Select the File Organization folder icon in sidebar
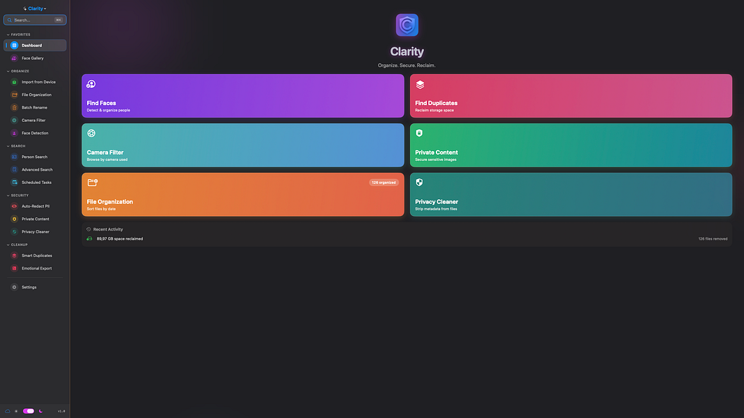 [14, 95]
